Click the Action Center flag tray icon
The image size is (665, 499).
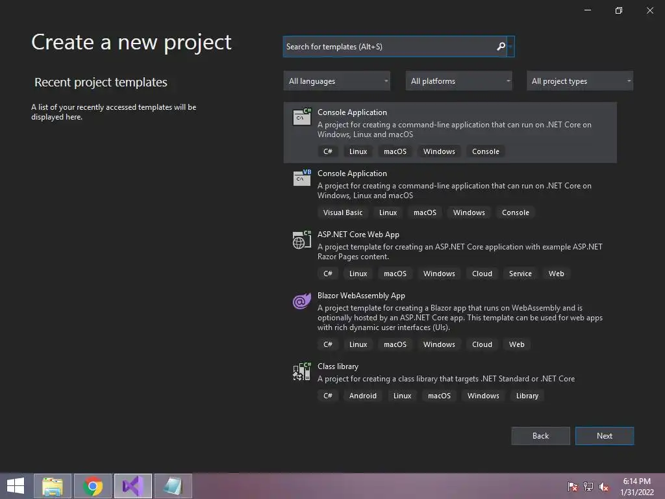point(572,486)
